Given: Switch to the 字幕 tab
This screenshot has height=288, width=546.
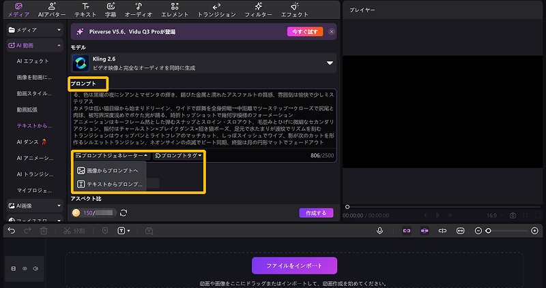Looking at the screenshot, I should tap(111, 10).
